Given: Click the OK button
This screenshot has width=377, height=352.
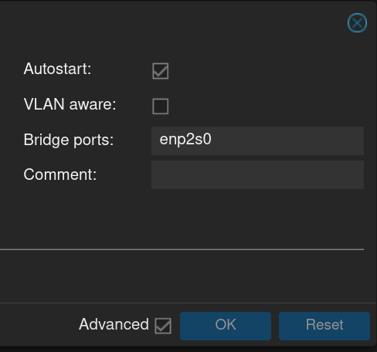Looking at the screenshot, I should coord(226,326).
